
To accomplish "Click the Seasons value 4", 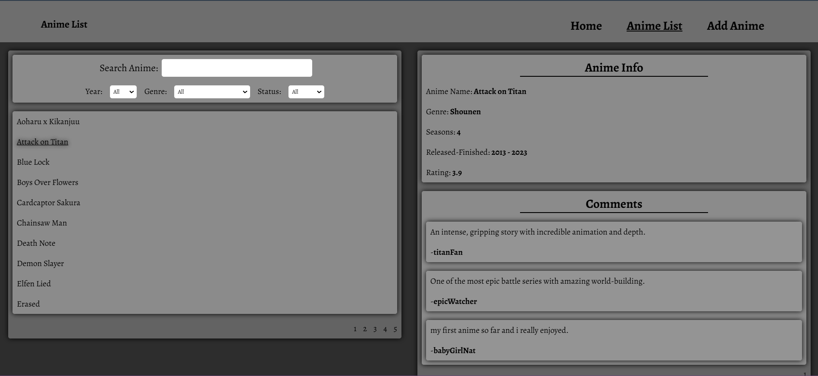I will pyautogui.click(x=458, y=132).
